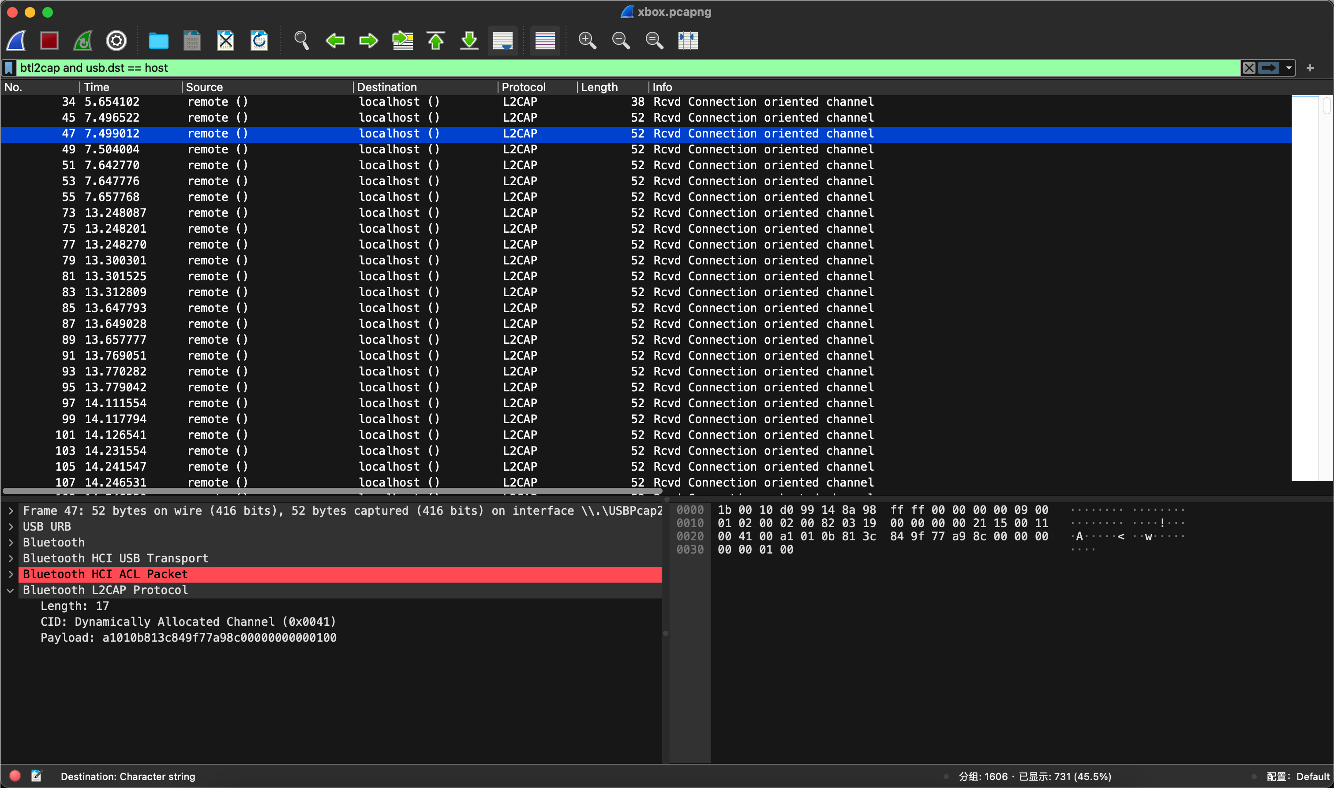Close this capture file

[x=225, y=41]
